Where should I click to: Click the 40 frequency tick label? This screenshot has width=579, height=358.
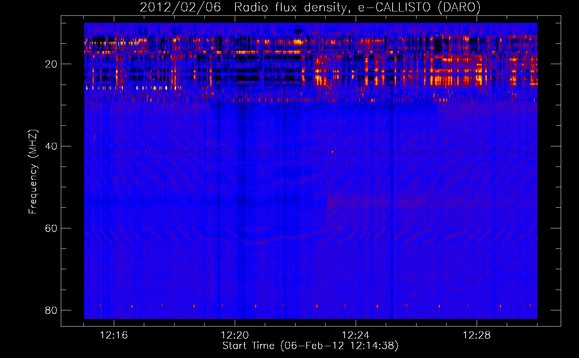click(51, 146)
